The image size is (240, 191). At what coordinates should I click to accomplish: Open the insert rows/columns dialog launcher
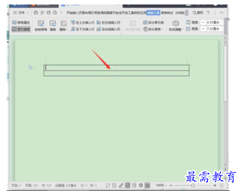[121, 34]
